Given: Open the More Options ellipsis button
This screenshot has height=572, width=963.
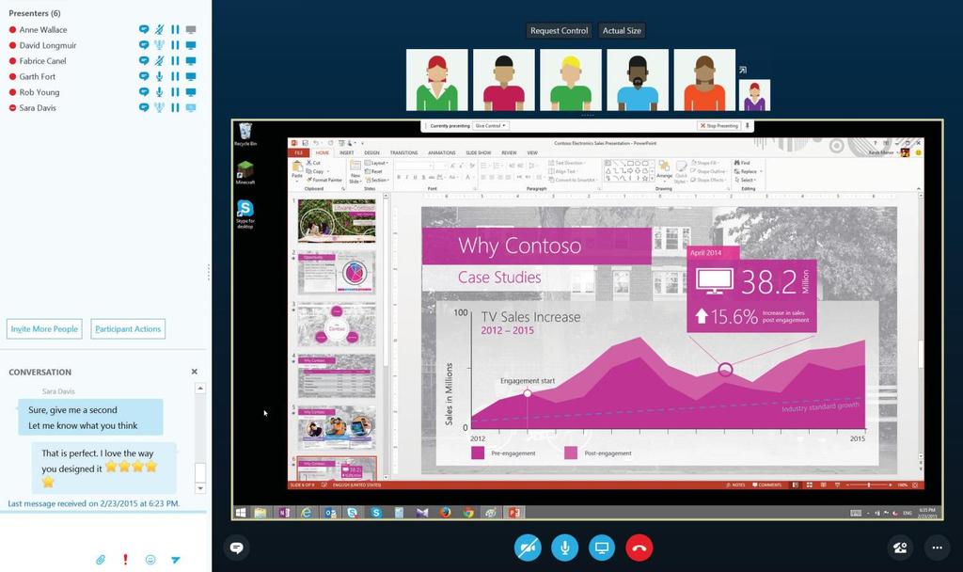Looking at the screenshot, I should coord(937,548).
